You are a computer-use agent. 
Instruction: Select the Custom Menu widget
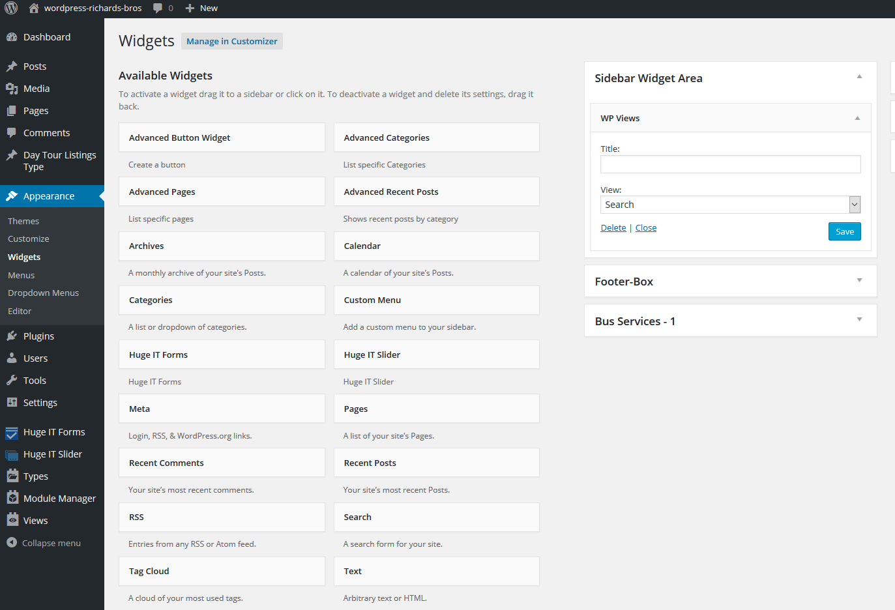pyautogui.click(x=437, y=300)
